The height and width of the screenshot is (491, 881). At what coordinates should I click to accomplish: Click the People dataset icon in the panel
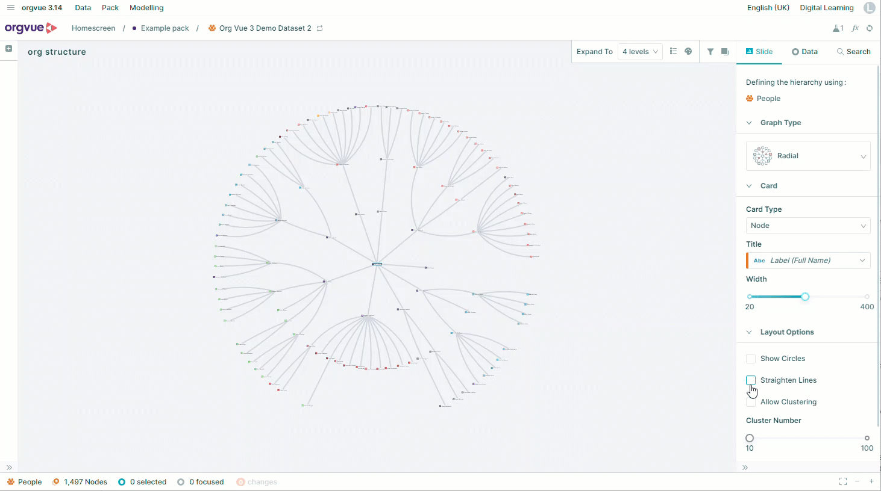(x=750, y=99)
